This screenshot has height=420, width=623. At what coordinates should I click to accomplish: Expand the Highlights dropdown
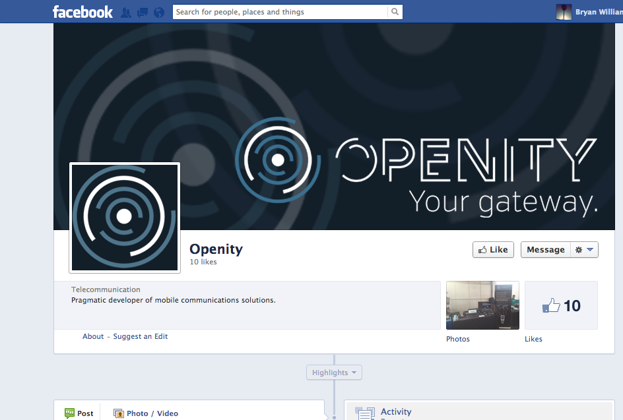(334, 373)
